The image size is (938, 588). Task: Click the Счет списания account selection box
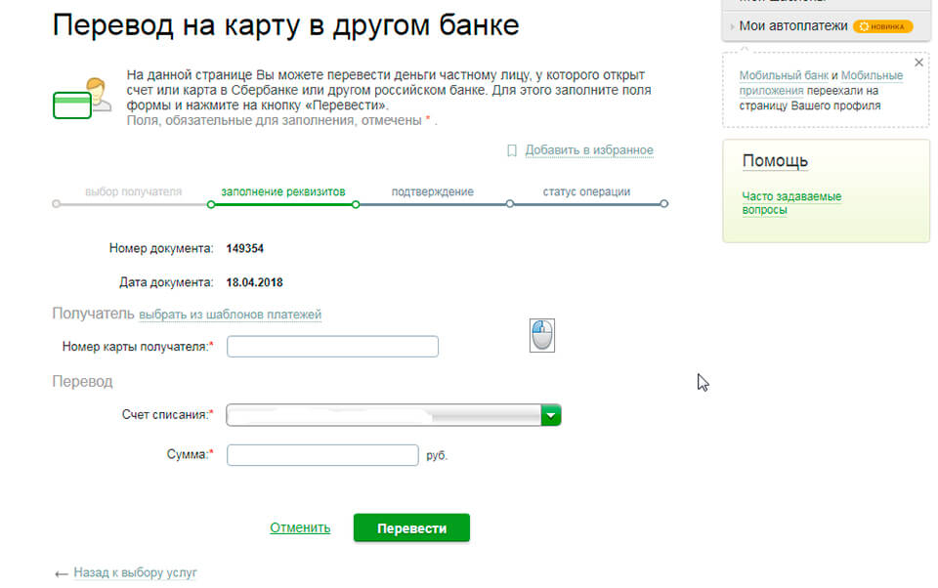point(394,415)
